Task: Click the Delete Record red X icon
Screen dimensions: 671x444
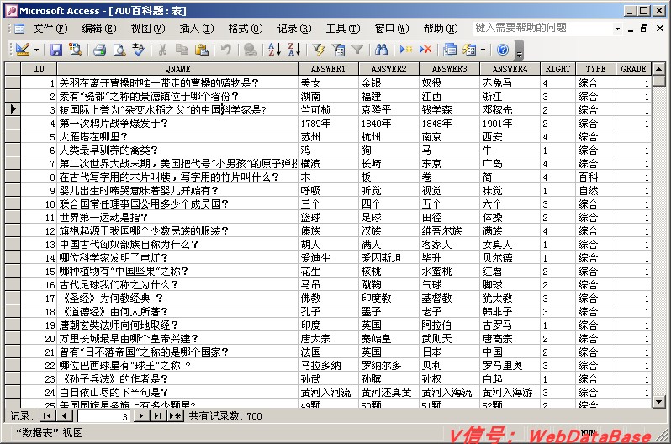Action: click(x=425, y=50)
